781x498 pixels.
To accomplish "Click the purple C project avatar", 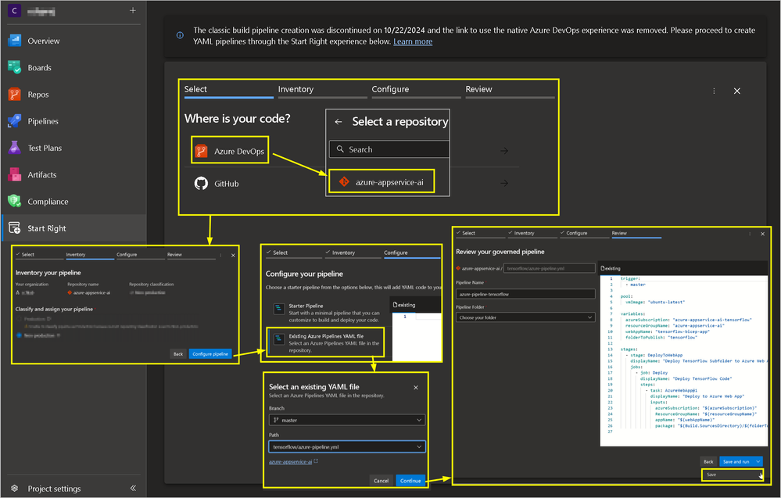I will pyautogui.click(x=14, y=10).
